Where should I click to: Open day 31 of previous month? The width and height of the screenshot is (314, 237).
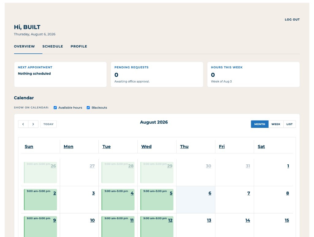(x=248, y=166)
